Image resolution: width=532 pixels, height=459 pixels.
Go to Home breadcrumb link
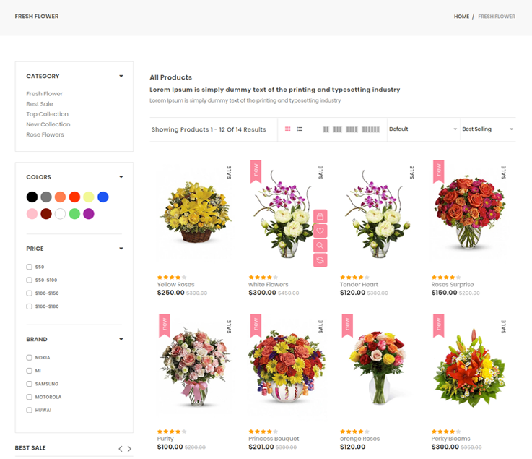tap(461, 17)
